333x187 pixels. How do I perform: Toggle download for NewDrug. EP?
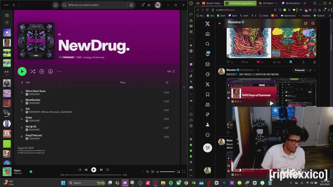[x=50, y=71]
